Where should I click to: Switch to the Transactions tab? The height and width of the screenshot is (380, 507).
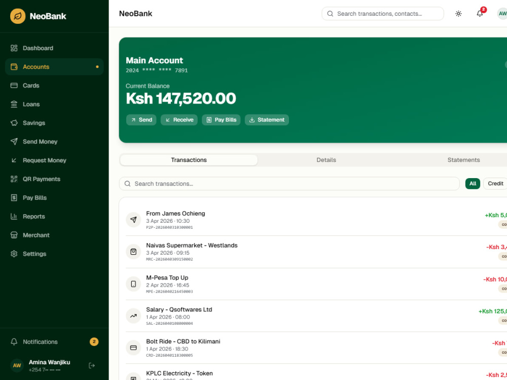tap(189, 160)
